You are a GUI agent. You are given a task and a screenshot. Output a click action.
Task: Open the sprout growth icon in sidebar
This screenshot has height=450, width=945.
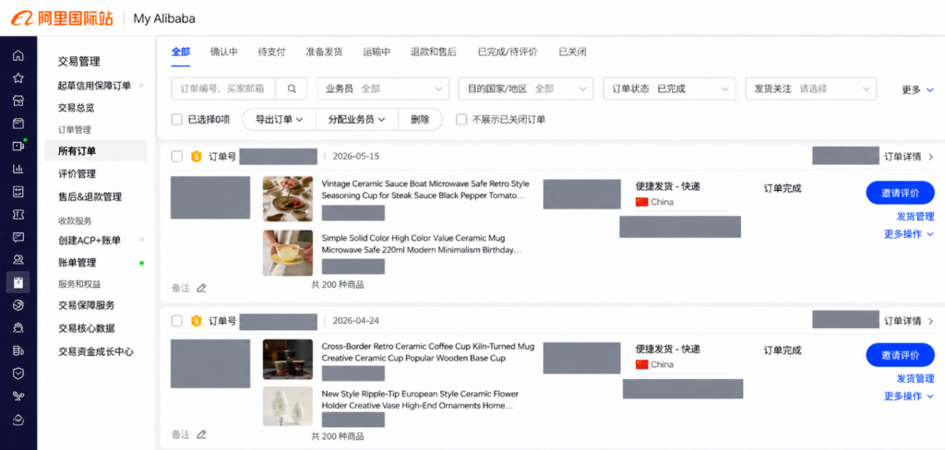point(18,396)
